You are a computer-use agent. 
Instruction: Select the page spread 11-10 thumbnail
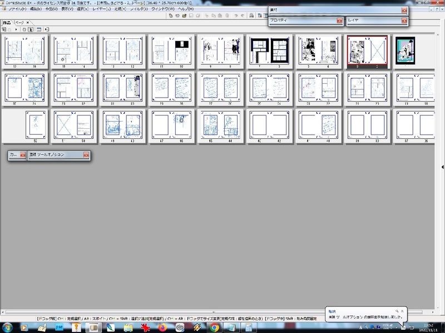[171, 52]
